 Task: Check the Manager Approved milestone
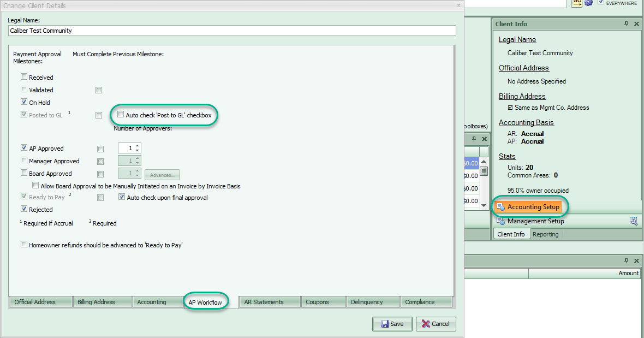click(x=24, y=161)
